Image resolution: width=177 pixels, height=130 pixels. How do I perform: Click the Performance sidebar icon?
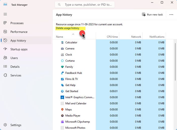click(5, 32)
